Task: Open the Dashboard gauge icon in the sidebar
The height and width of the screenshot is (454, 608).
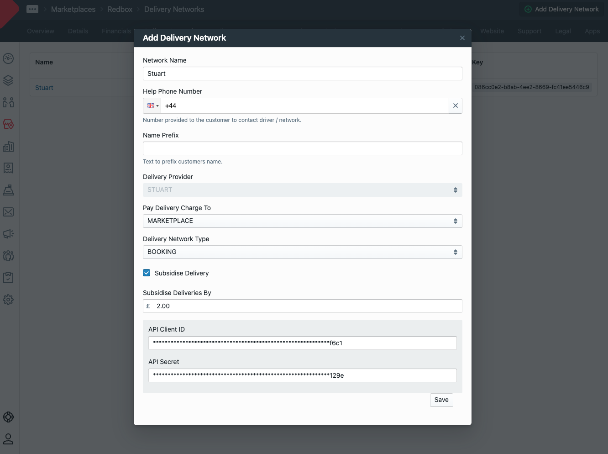Action: [x=8, y=58]
